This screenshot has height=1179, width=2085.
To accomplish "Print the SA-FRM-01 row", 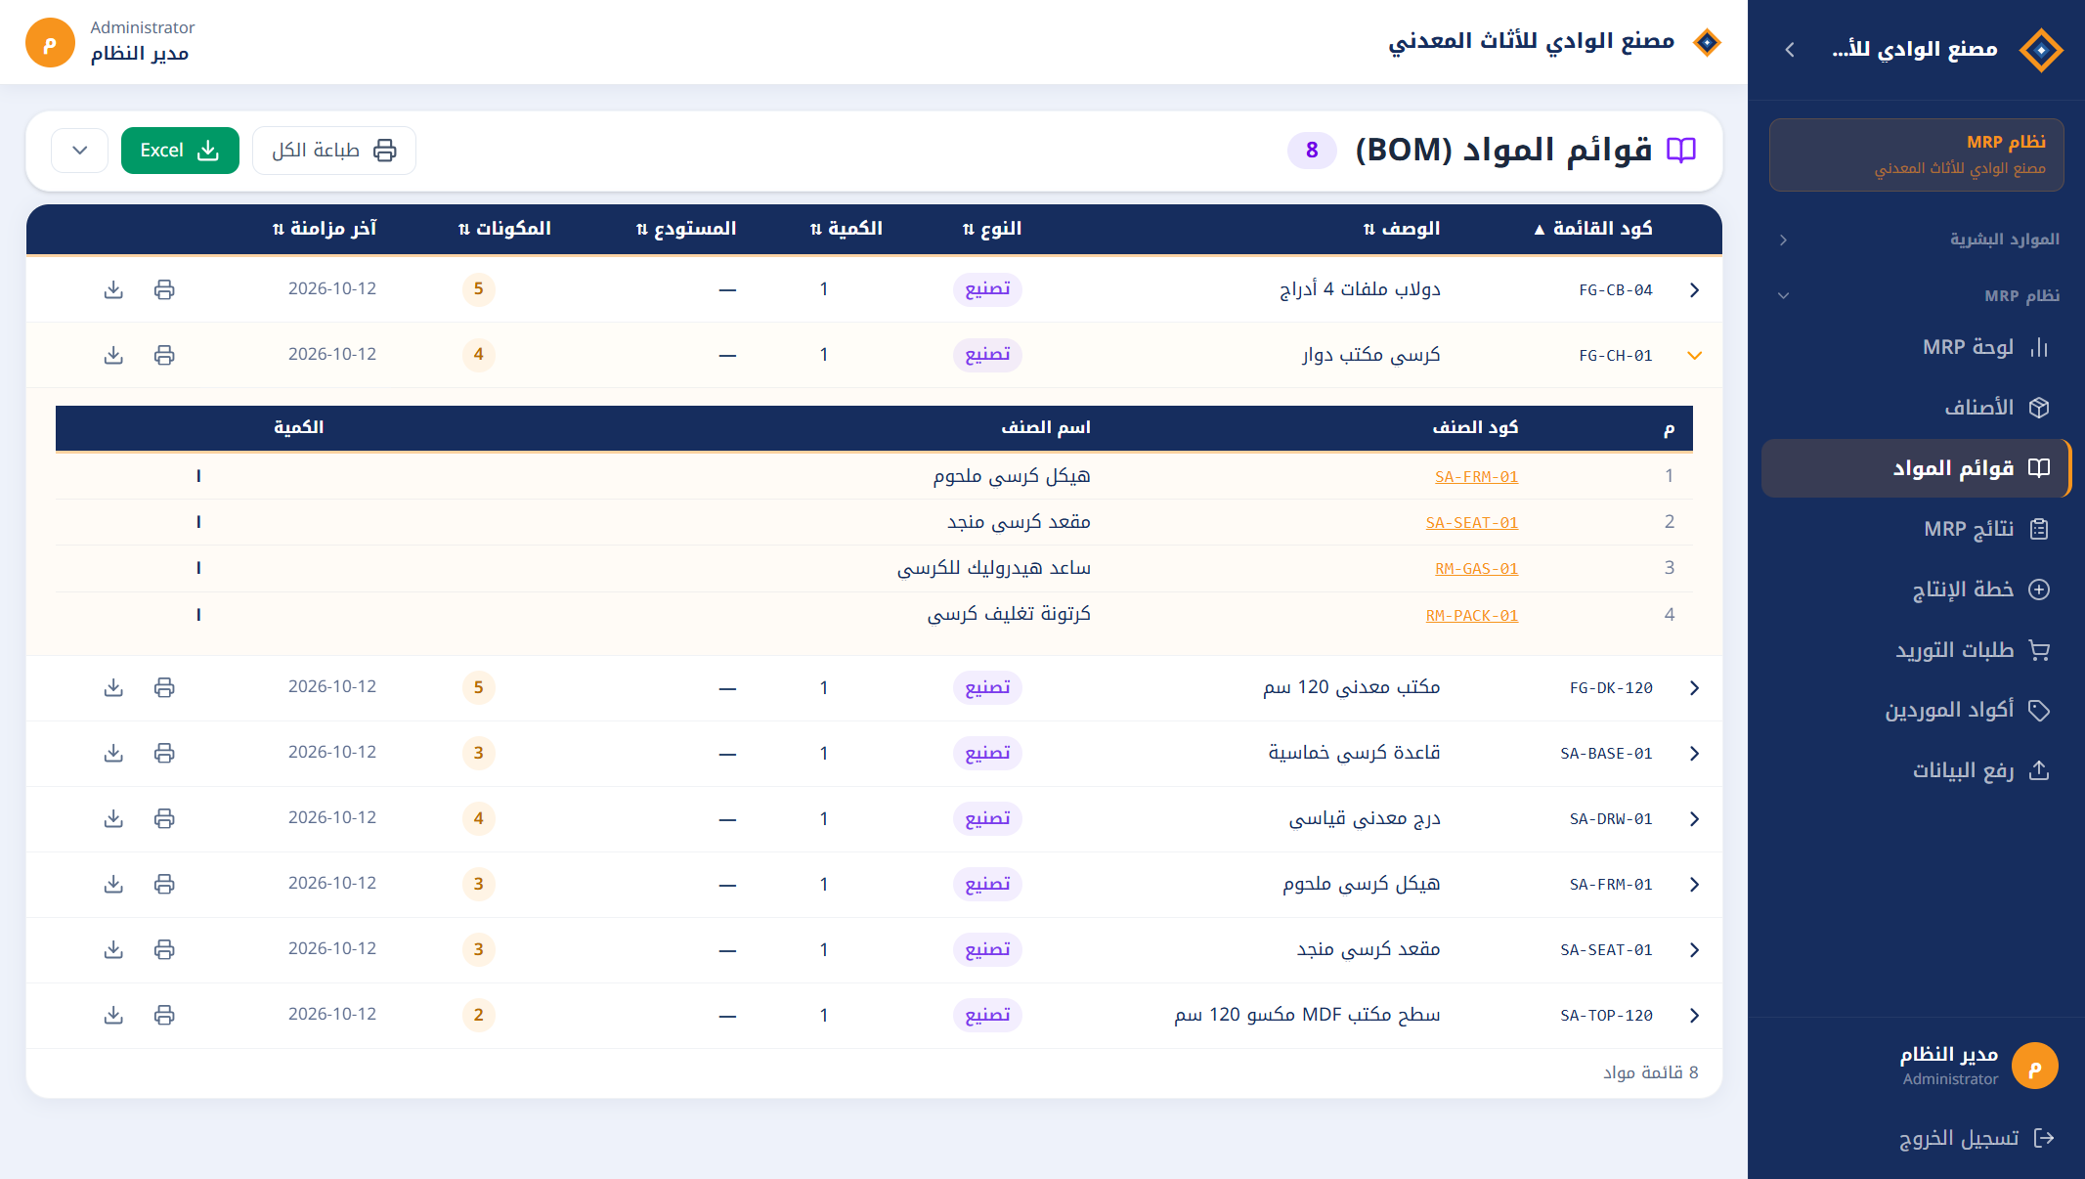I will point(164,884).
